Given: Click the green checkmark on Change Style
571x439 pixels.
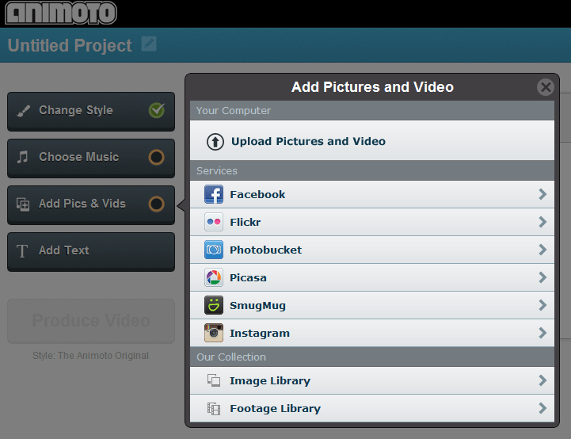Looking at the screenshot, I should pyautogui.click(x=157, y=110).
